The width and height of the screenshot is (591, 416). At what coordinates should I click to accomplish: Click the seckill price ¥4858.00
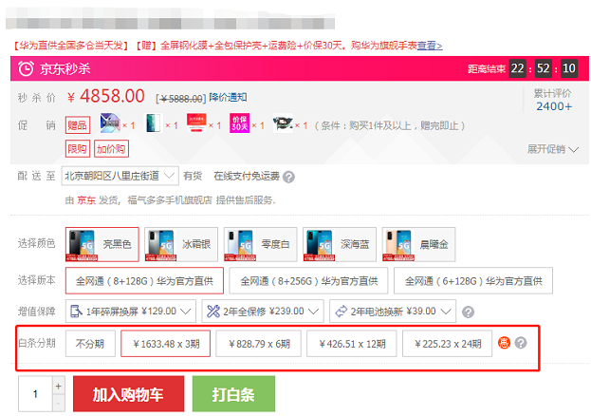106,96
